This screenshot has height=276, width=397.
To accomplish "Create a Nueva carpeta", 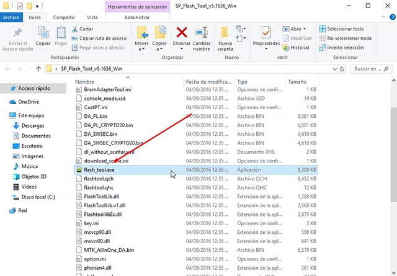I will pyautogui.click(x=225, y=38).
